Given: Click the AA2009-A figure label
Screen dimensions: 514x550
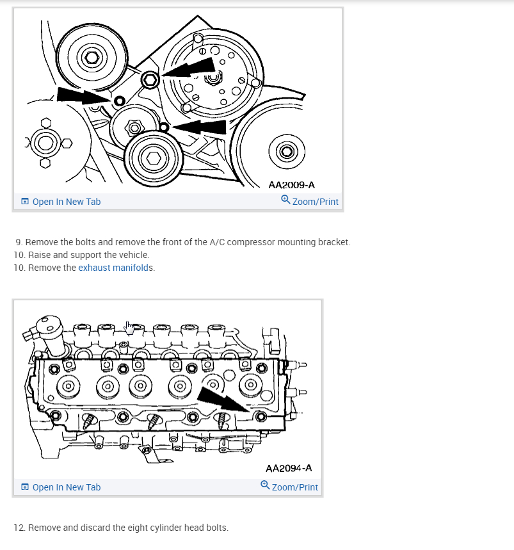Looking at the screenshot, I should [x=292, y=185].
